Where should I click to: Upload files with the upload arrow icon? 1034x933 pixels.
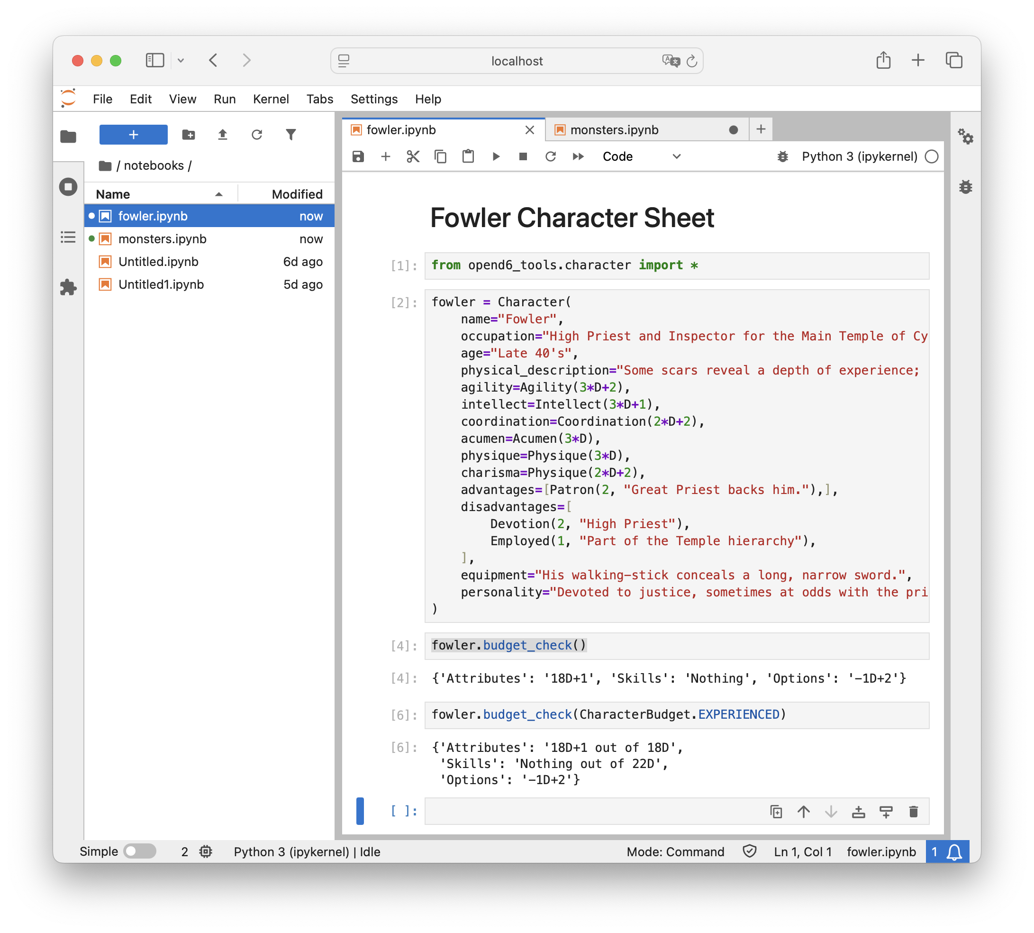222,135
